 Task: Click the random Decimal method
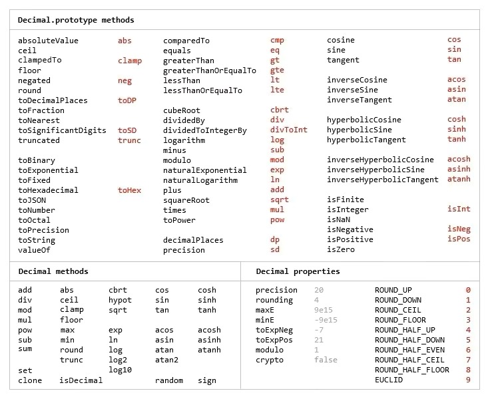(x=168, y=380)
